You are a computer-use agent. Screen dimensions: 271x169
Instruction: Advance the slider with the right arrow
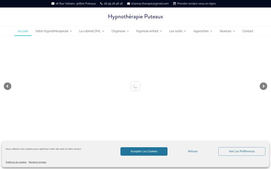click(x=263, y=86)
